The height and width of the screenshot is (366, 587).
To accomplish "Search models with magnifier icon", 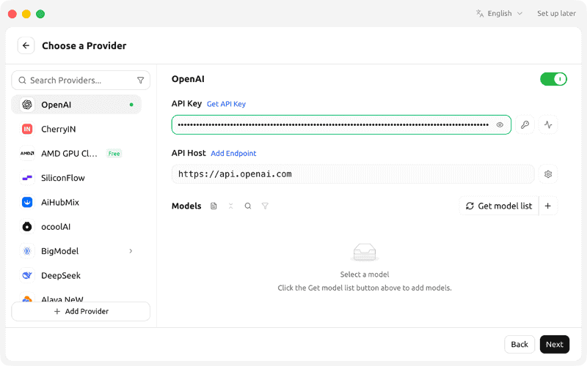I will [248, 206].
